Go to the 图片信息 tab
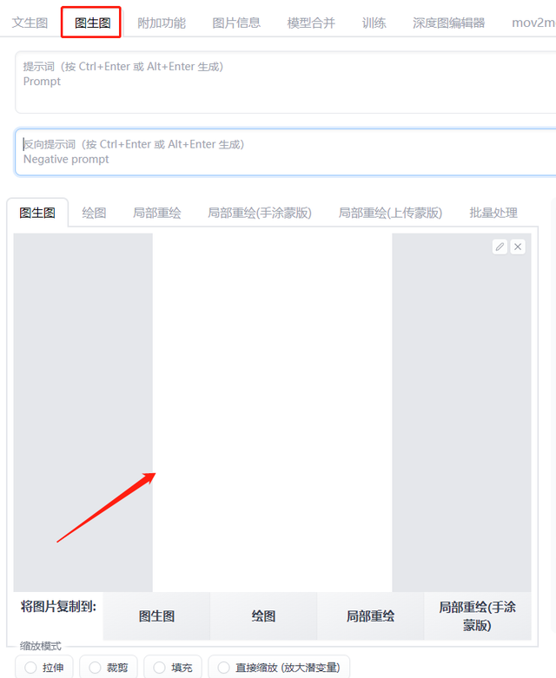The height and width of the screenshot is (678, 556). click(x=236, y=23)
